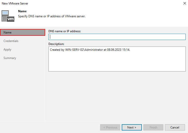The height and width of the screenshot is (133, 188).
Task: Click the bold 'Name' header title
Action: pyautogui.click(x=22, y=11)
